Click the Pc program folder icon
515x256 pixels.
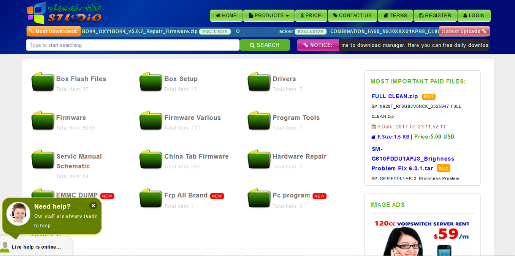pyautogui.click(x=259, y=198)
